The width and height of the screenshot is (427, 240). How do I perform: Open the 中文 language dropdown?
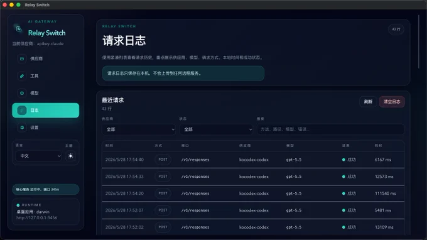tap(39, 156)
